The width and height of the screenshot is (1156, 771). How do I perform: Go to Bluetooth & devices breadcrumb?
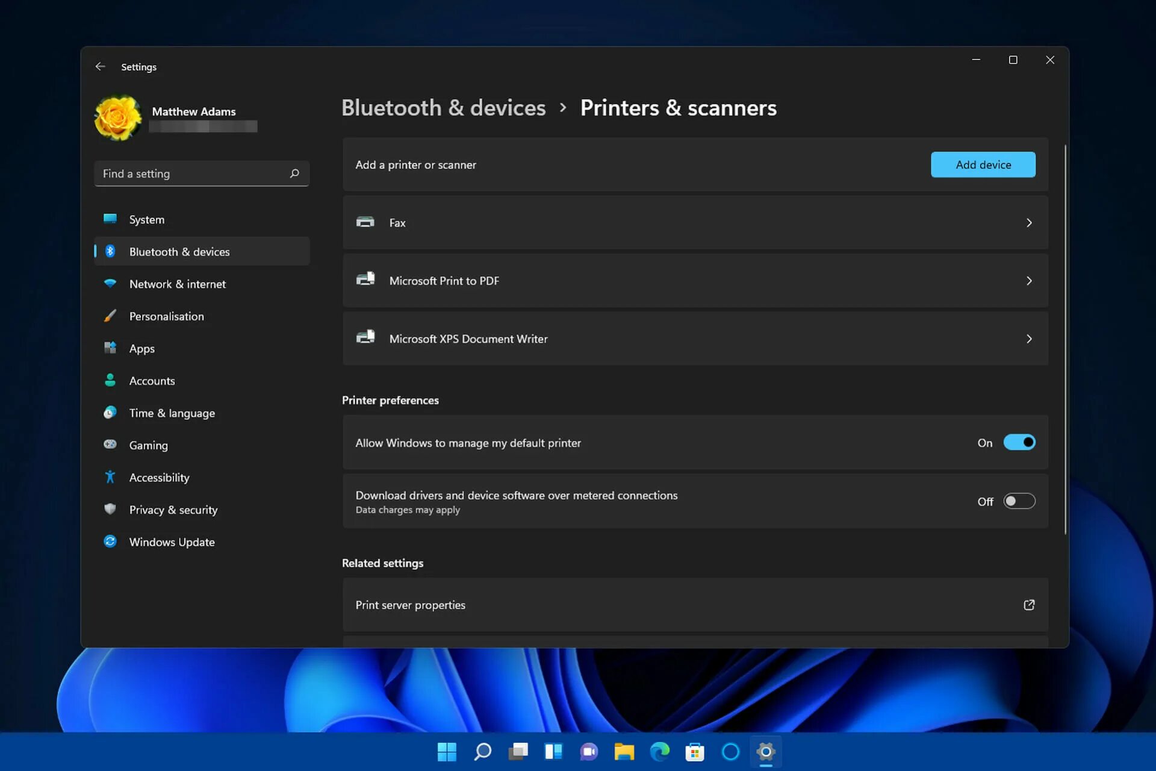(x=443, y=108)
